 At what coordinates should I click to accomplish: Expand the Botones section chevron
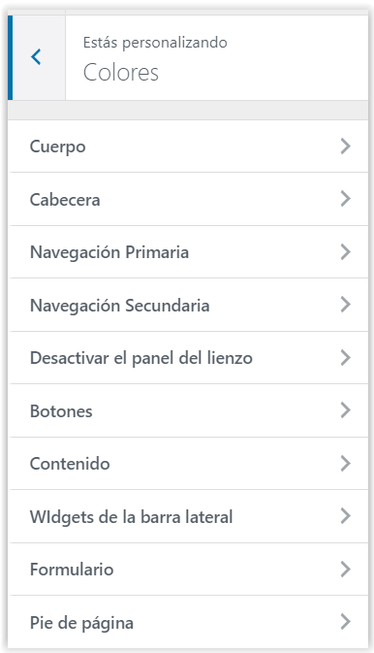345,410
